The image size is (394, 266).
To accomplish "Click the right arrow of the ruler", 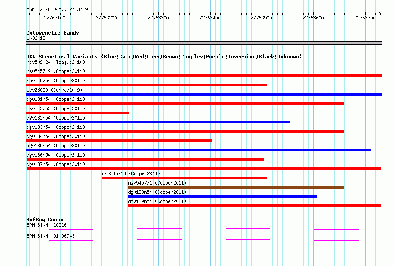I will (x=380, y=14).
